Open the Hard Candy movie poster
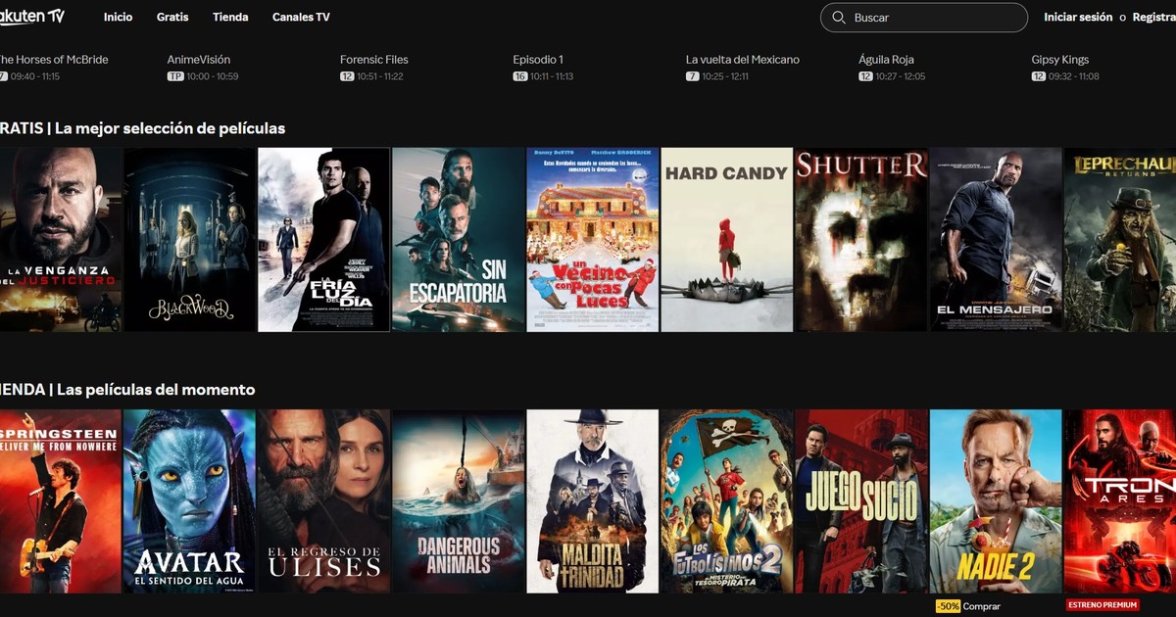This screenshot has width=1176, height=617. coord(727,240)
